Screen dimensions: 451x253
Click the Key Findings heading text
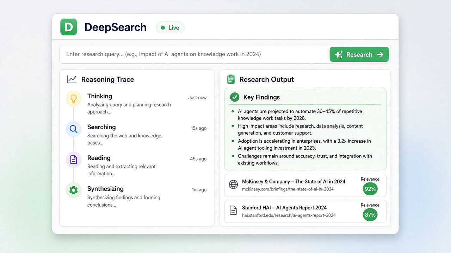pyautogui.click(x=261, y=97)
